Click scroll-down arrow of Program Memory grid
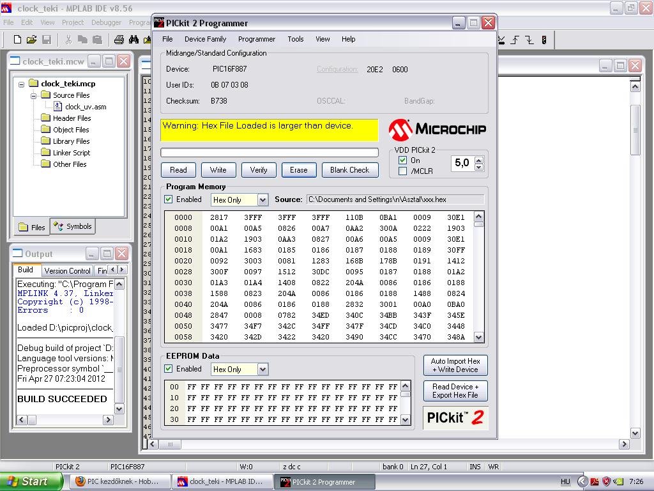Screen dimensions: 654x491 [479, 337]
